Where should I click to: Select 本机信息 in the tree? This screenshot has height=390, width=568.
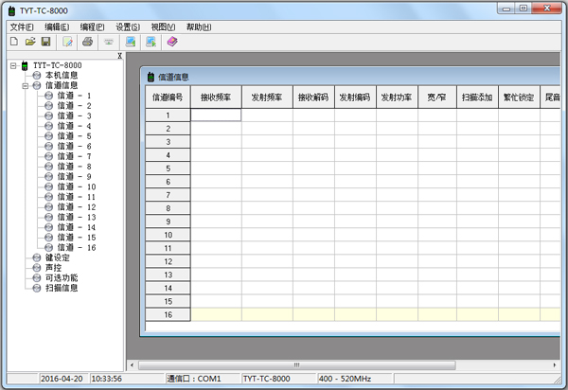[x=62, y=76]
